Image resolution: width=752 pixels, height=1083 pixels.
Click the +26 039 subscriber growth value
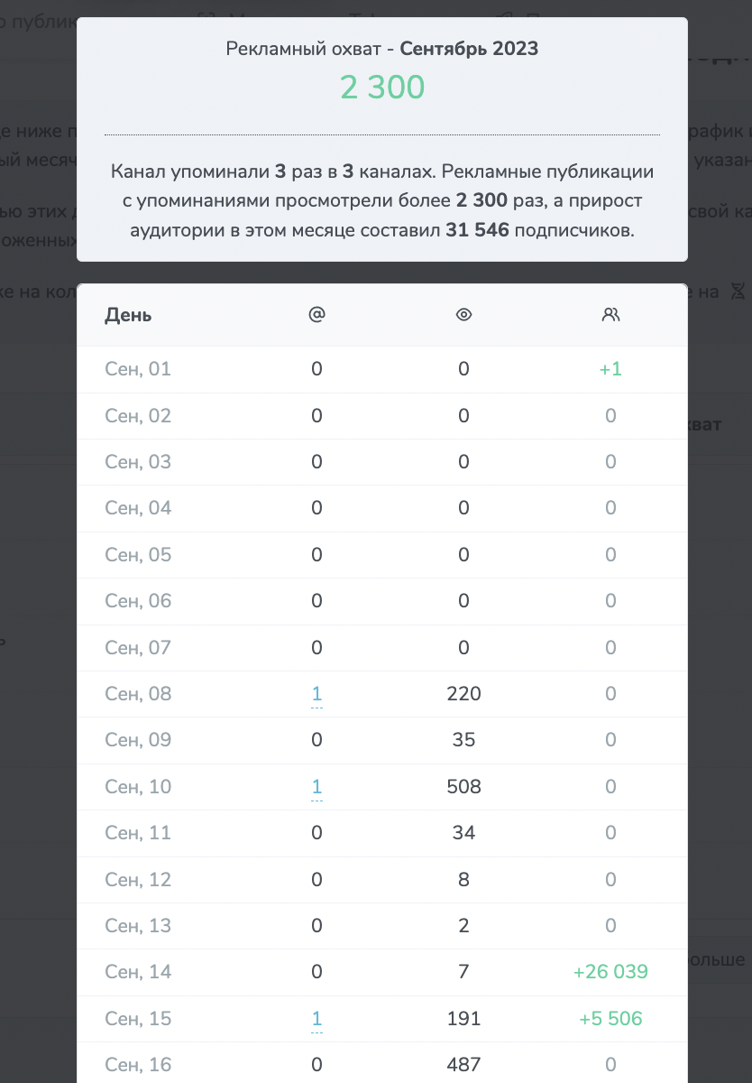tap(610, 972)
